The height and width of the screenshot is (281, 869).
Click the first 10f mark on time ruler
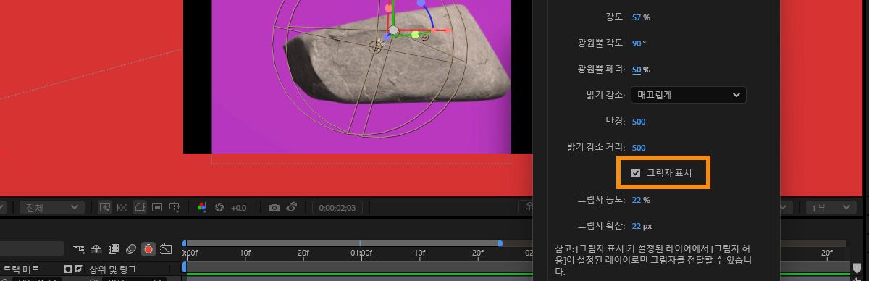click(x=245, y=253)
